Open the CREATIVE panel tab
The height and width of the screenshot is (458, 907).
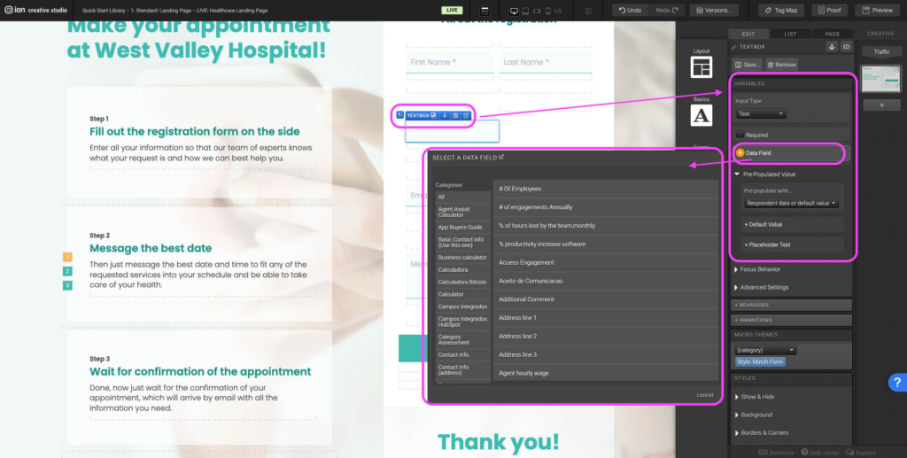tap(880, 34)
